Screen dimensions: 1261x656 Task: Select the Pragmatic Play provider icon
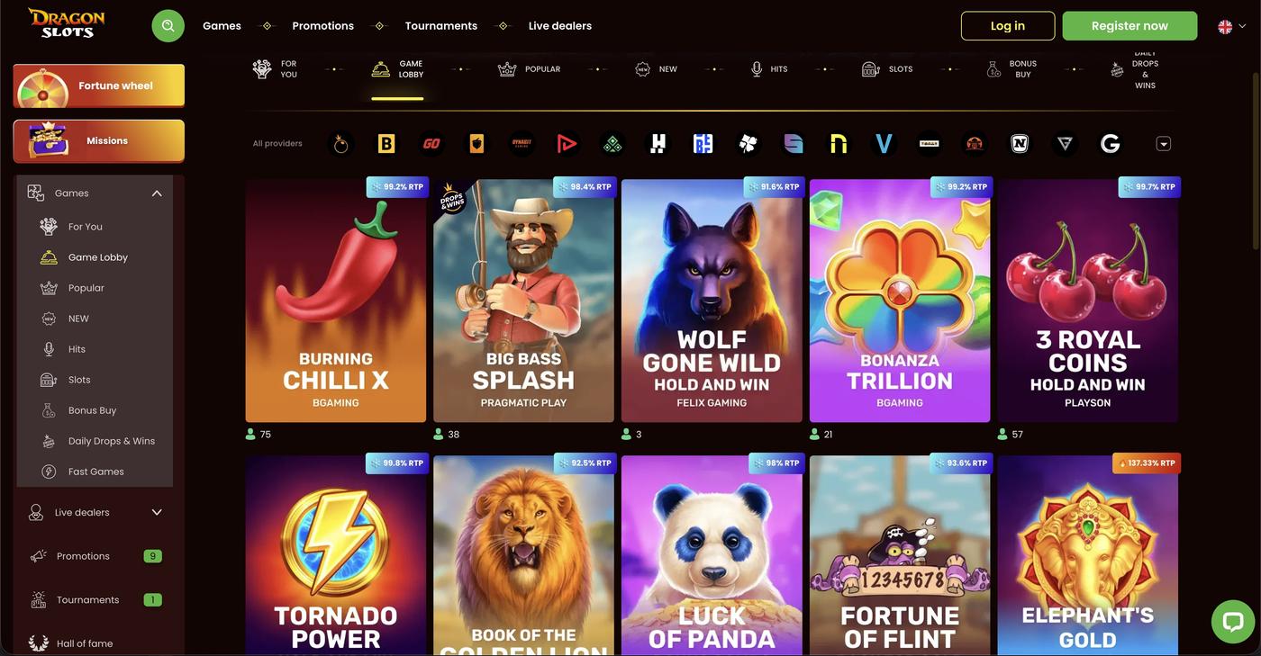(340, 143)
